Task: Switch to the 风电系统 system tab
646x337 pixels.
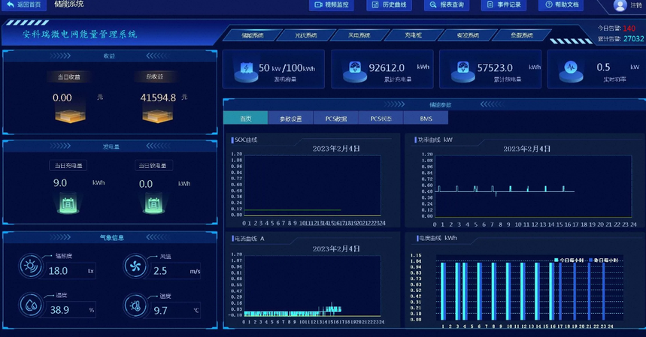Action: pyautogui.click(x=359, y=35)
